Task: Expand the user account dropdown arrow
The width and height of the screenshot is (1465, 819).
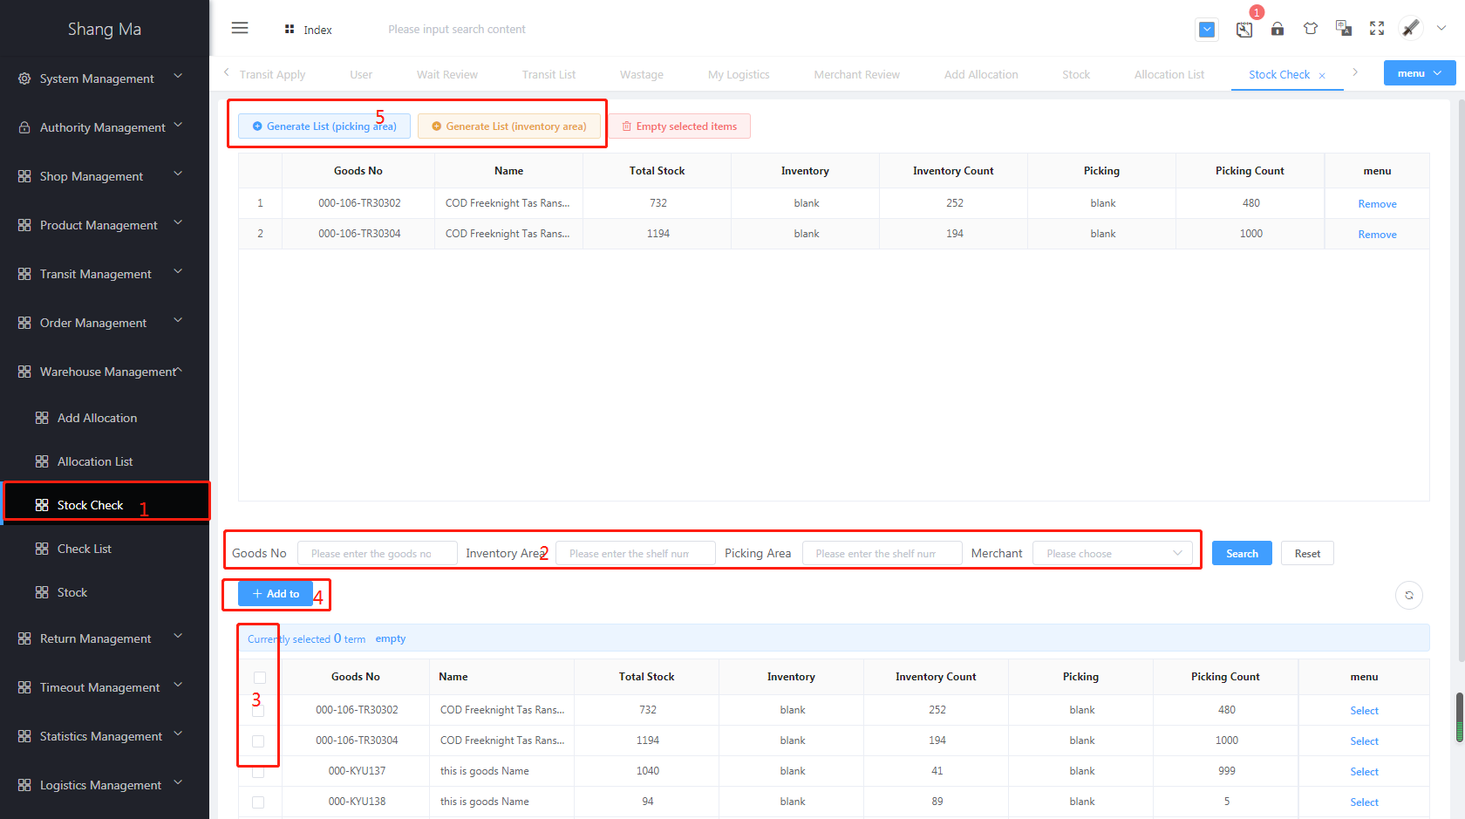Action: pos(1441,28)
